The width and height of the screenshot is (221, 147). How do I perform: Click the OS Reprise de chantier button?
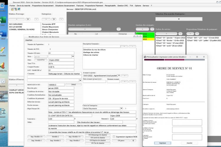click(98, 140)
